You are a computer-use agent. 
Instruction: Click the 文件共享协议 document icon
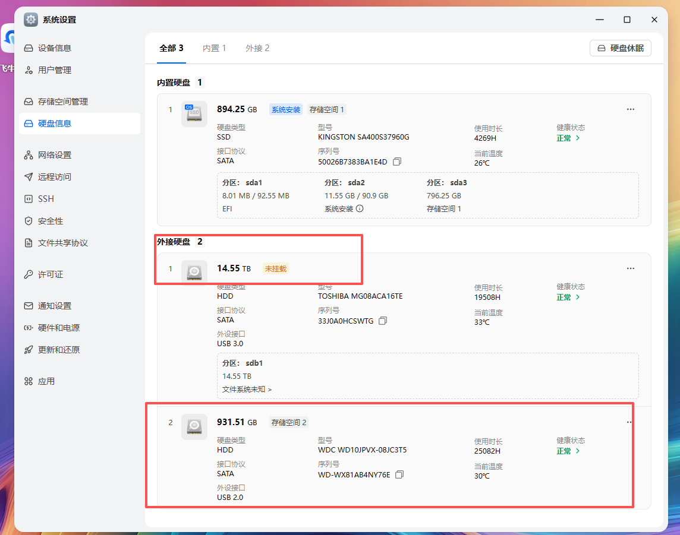[x=29, y=243]
